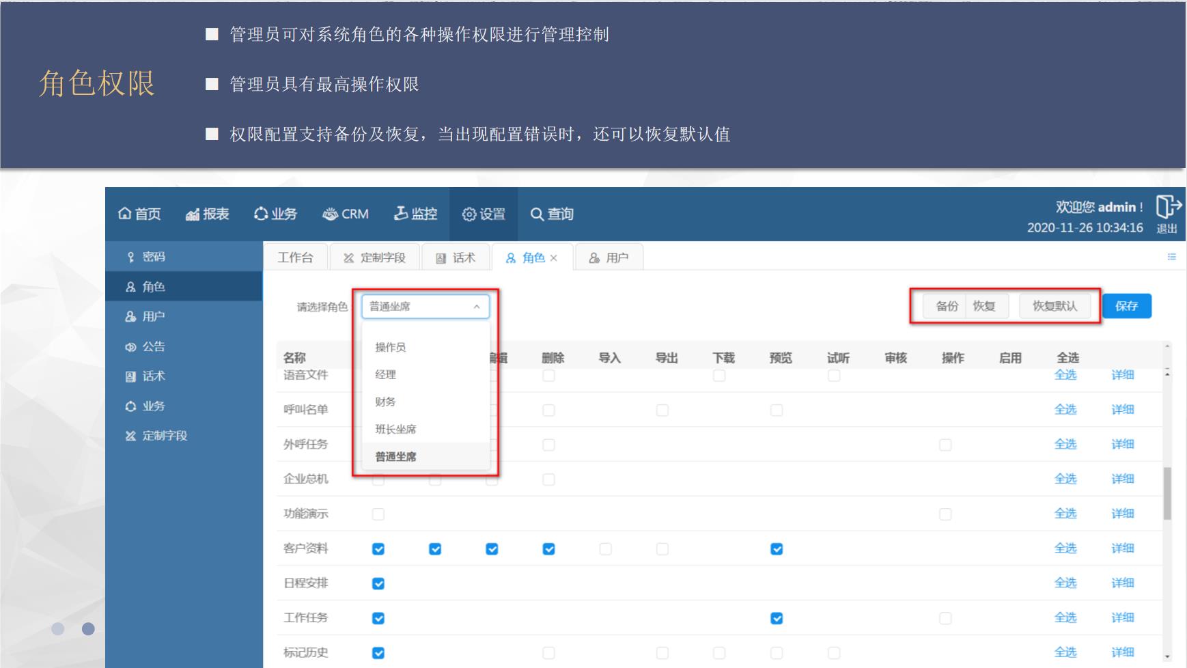
Task: Click the 退出 logout icon
Action: click(1168, 206)
